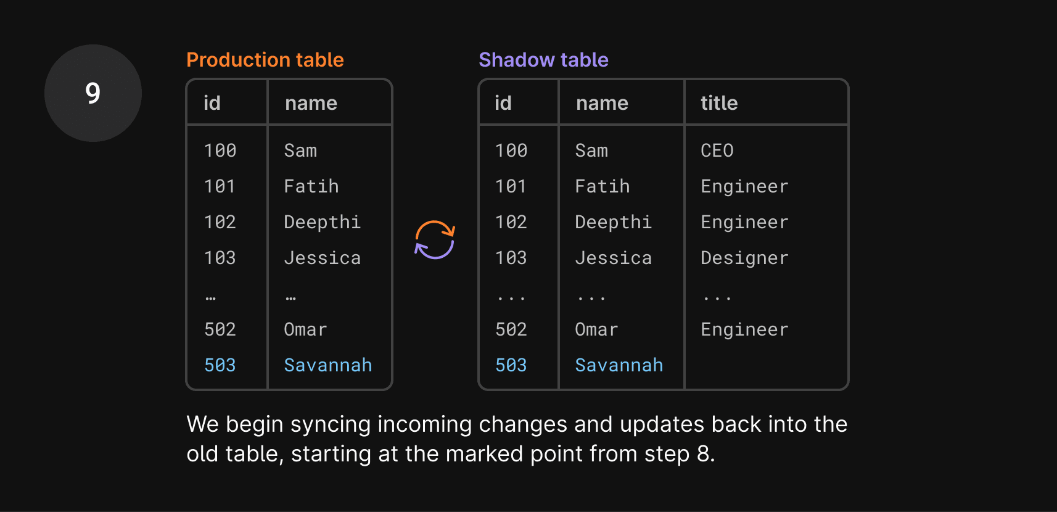Select name "Sam" in the Production table
Screen dimensions: 1057x512
pos(300,151)
